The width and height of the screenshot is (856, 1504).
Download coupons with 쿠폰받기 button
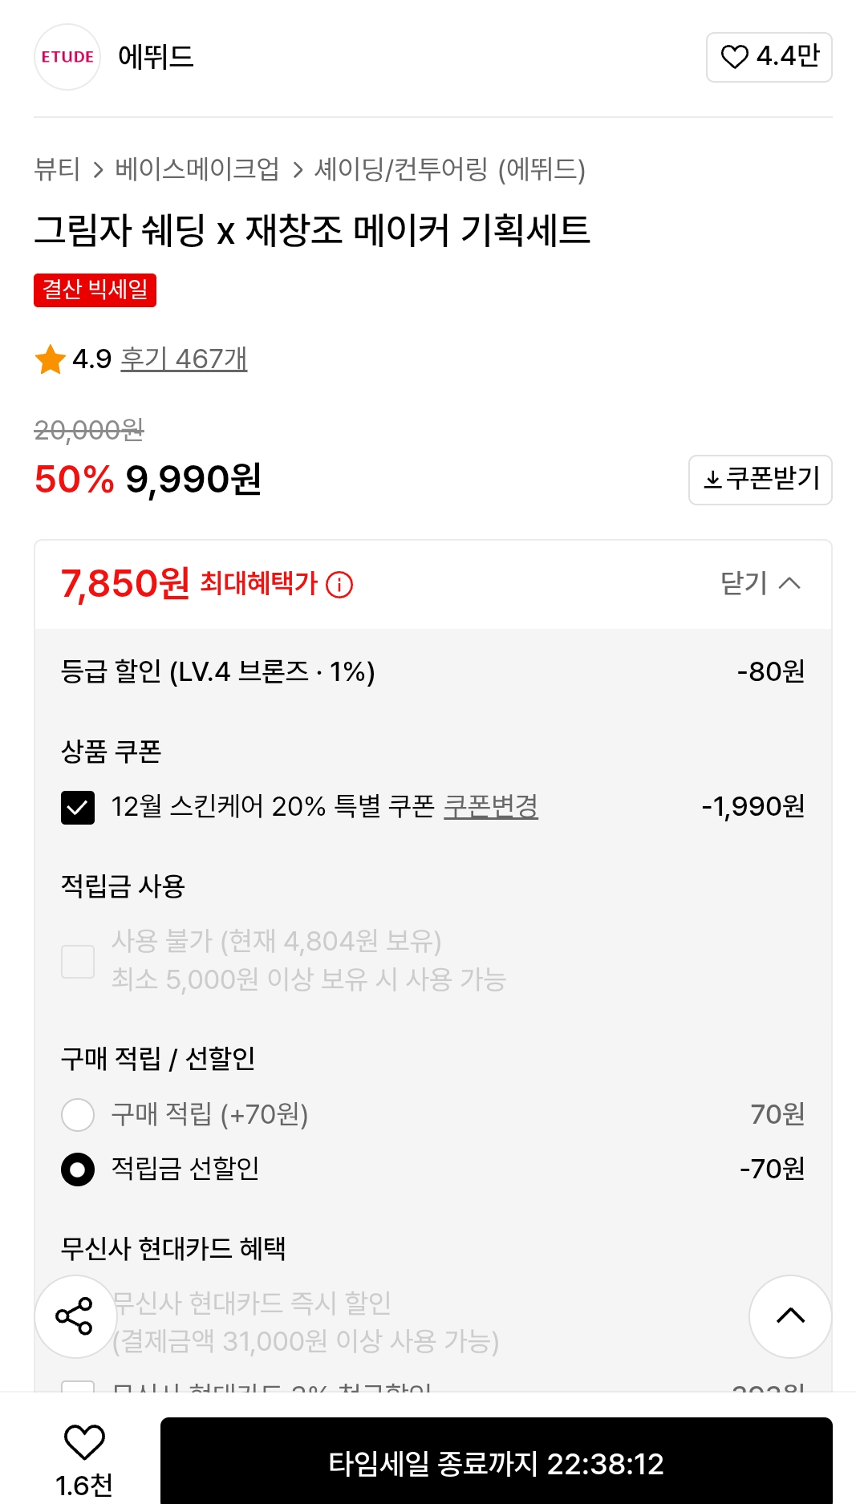coord(760,480)
